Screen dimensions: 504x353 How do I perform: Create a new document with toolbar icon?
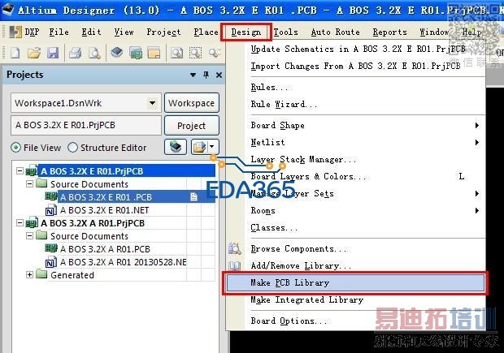[15, 53]
